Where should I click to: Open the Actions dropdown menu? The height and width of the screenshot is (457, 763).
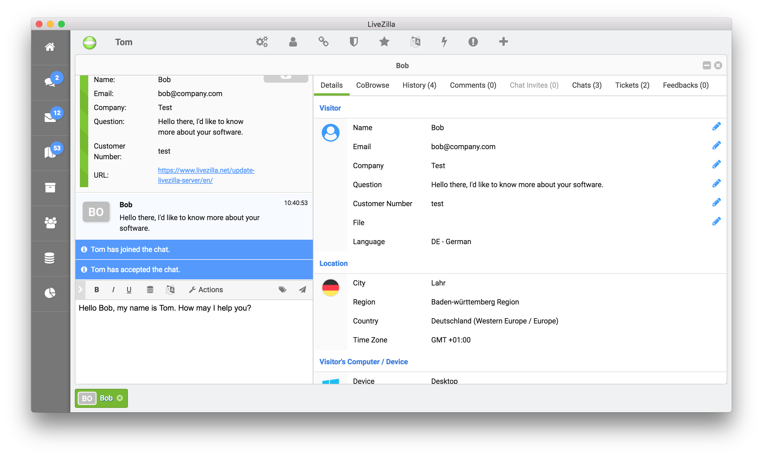tap(206, 289)
